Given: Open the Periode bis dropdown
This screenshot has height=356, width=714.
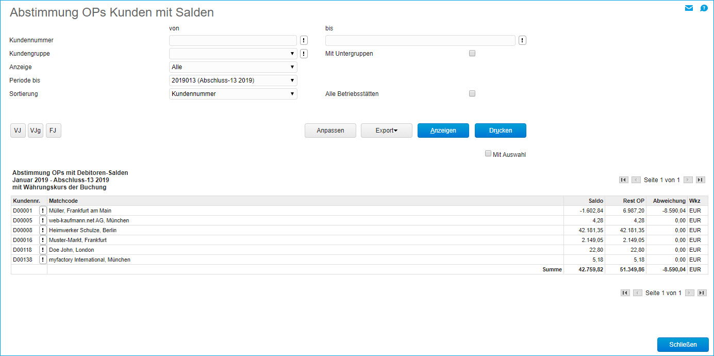Looking at the screenshot, I should (233, 80).
